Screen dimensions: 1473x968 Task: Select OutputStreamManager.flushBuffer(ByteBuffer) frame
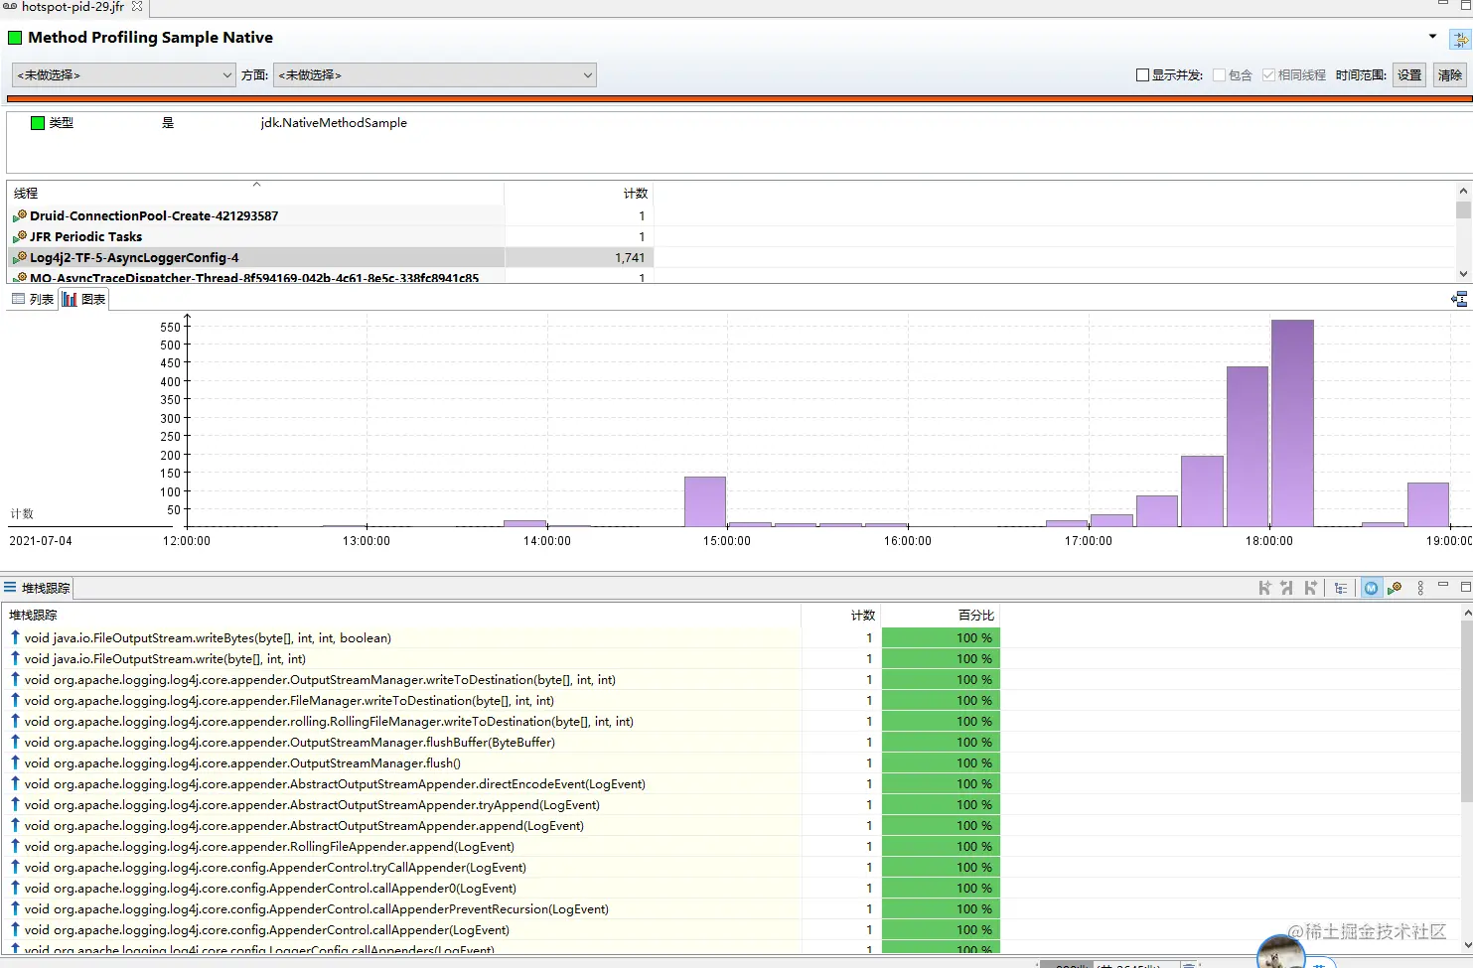point(502,742)
